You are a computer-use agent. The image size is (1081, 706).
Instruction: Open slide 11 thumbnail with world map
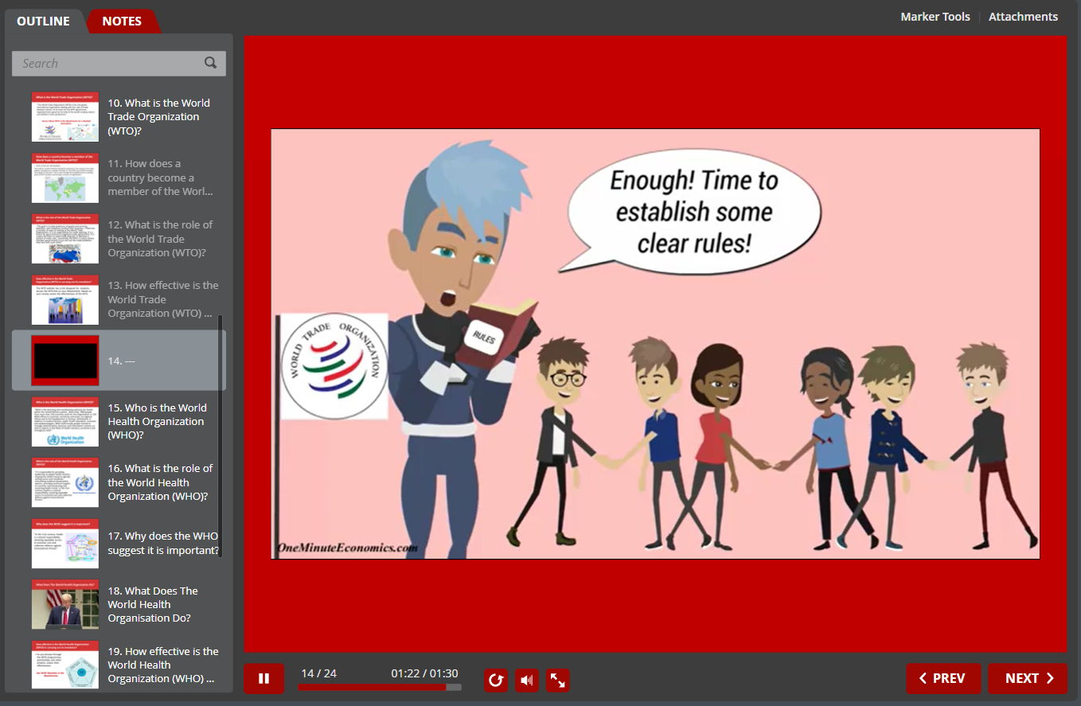(x=65, y=177)
